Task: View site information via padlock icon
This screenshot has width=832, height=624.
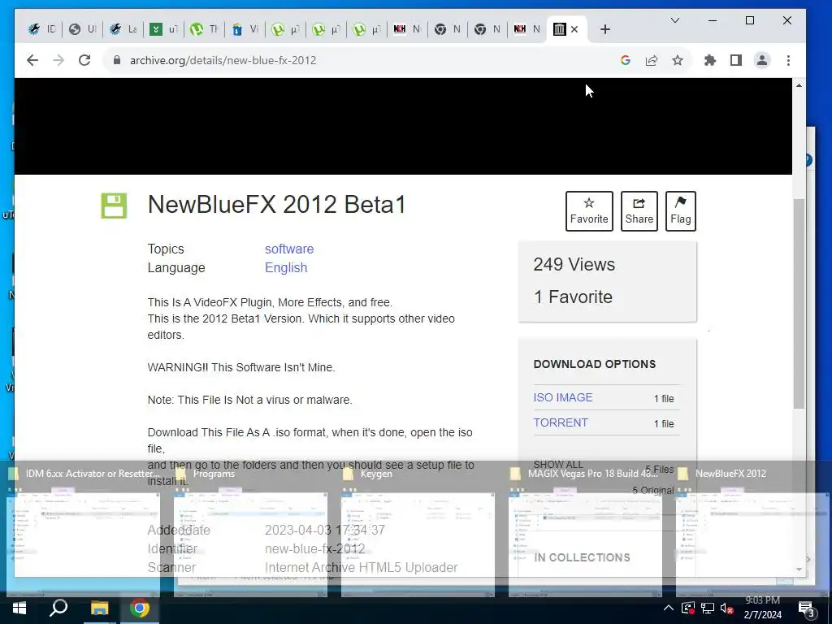Action: [117, 60]
